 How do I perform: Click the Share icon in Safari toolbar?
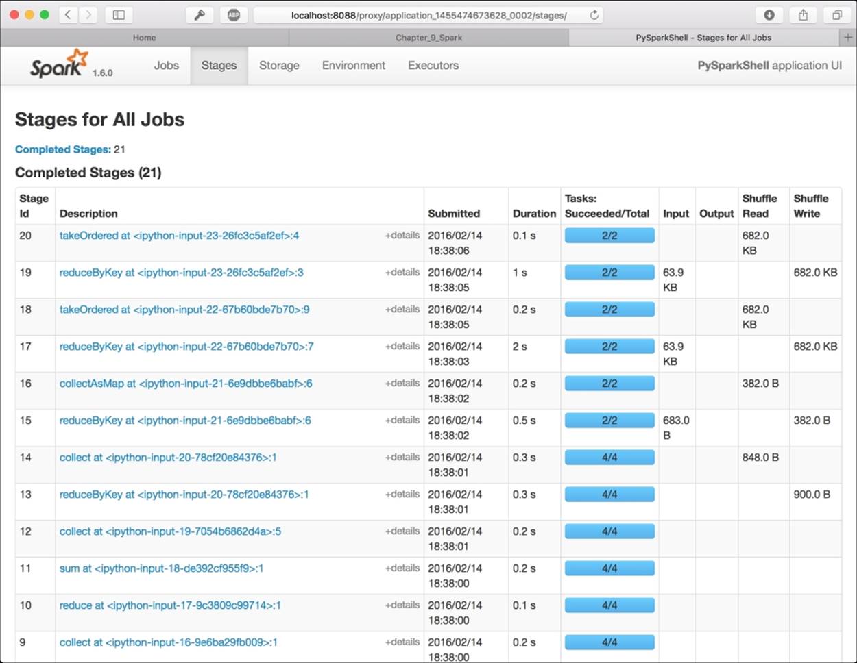[x=804, y=14]
